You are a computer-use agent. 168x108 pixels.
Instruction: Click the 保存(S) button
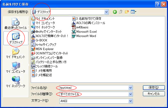[x=154, y=88]
